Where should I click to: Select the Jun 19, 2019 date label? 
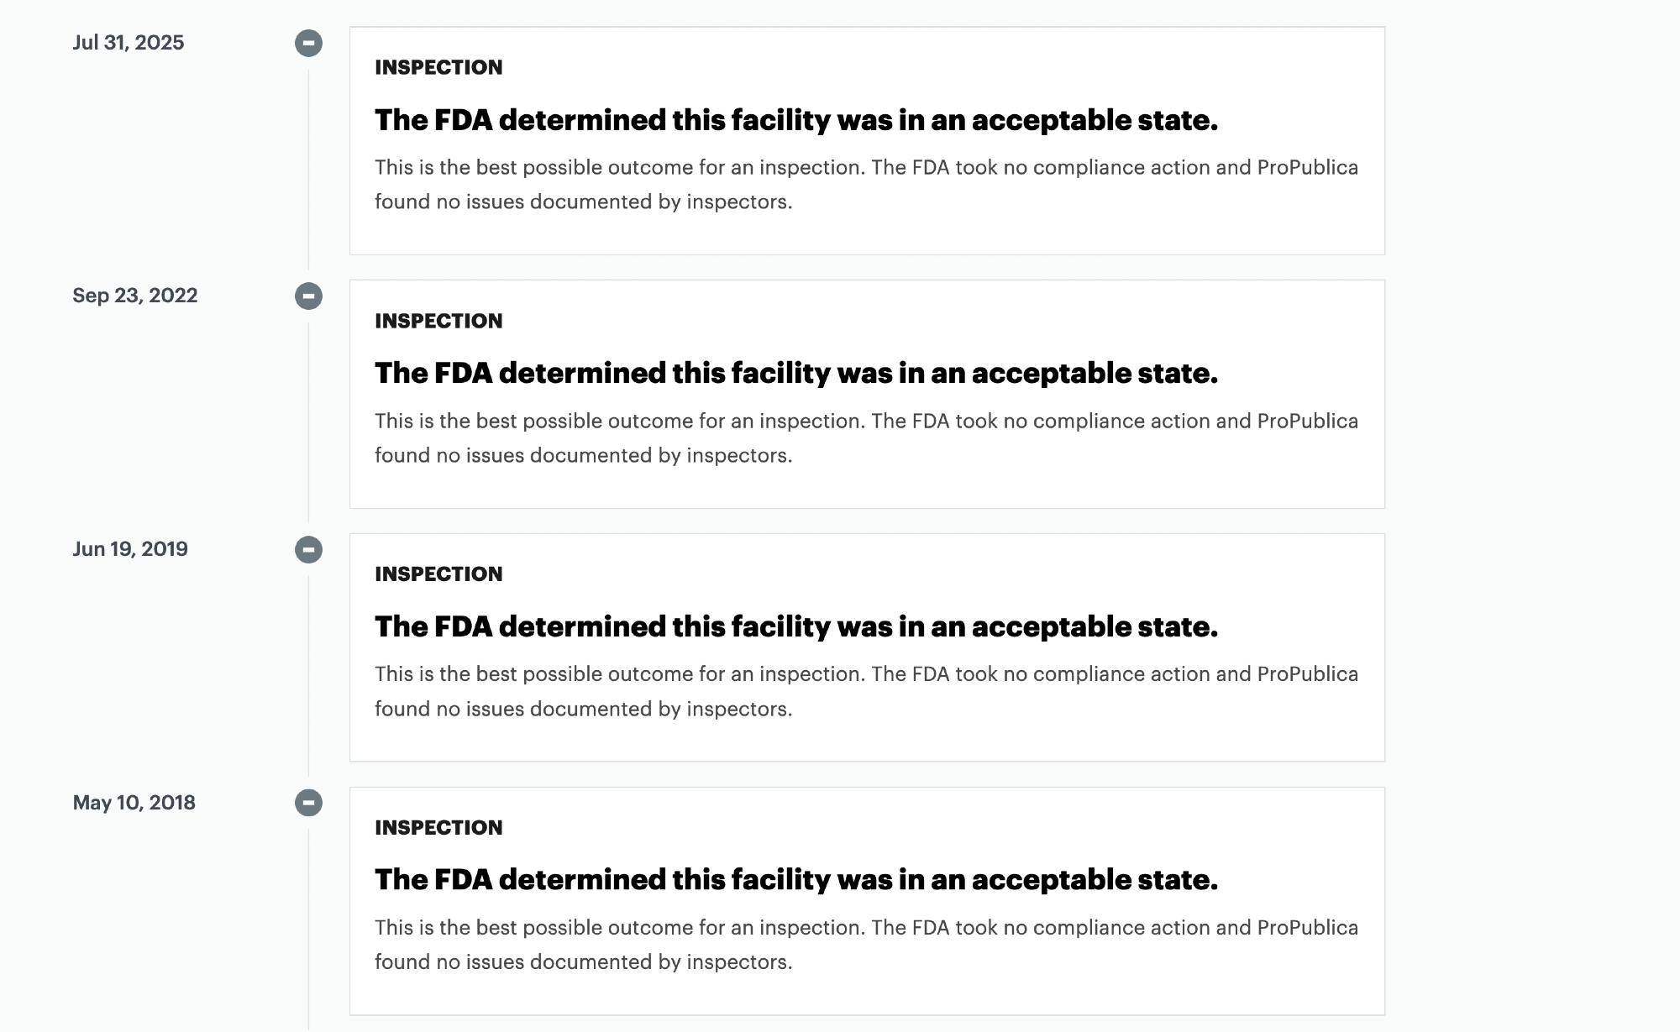[130, 549]
